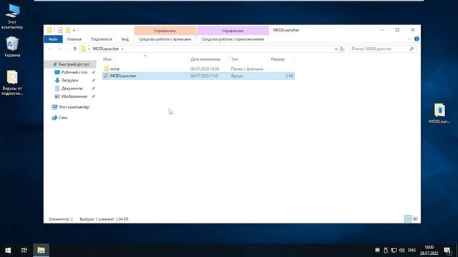The height and width of the screenshot is (257, 458).
Task: Open Task View on taskbar
Action: 24,251
